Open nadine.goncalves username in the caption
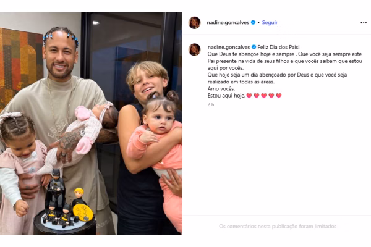The width and height of the screenshot is (371, 247). pos(229,47)
